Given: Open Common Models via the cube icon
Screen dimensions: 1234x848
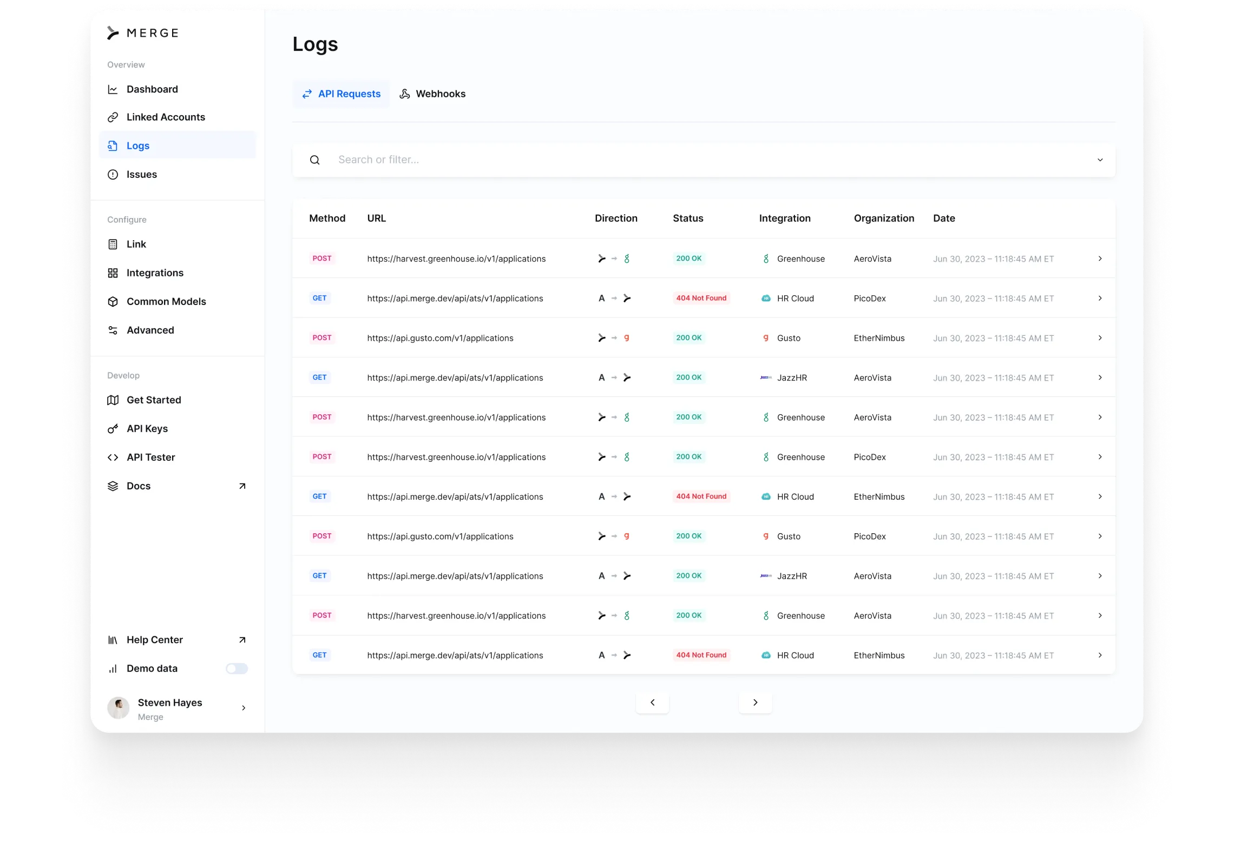Looking at the screenshot, I should pyautogui.click(x=113, y=301).
